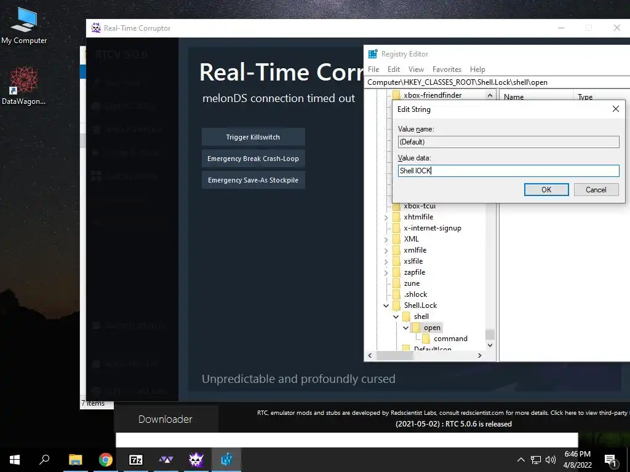
Task: Click the folder icon beside Shell.Lock
Action: (397, 305)
